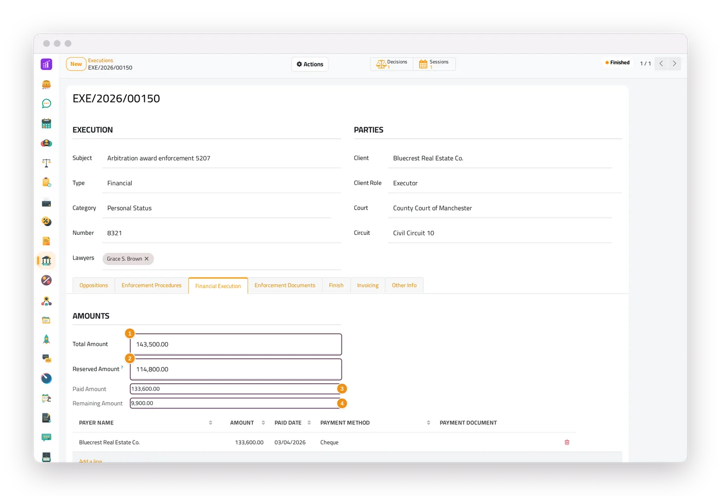Screen dimensions: 721x496
Task: Open the calendar with gavel sidebar icon
Action: [x=46, y=398]
